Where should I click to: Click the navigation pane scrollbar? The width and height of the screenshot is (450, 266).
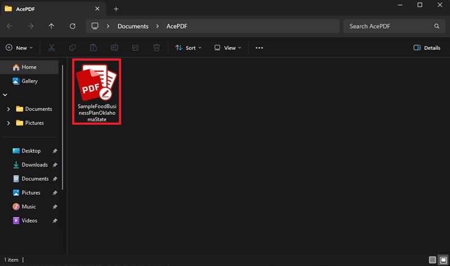click(62, 127)
